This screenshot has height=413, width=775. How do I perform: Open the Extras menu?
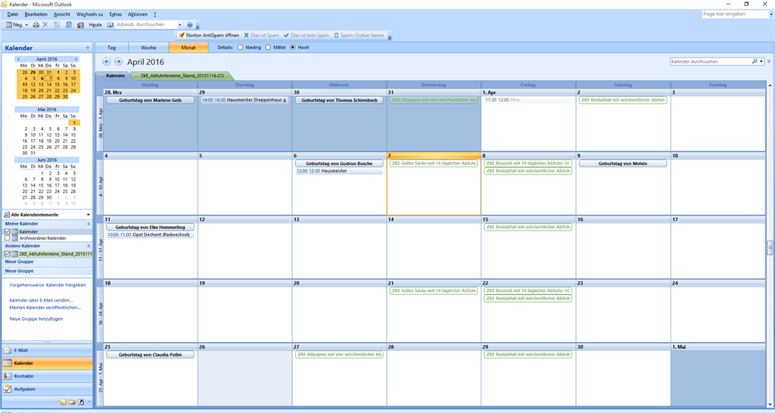(116, 14)
